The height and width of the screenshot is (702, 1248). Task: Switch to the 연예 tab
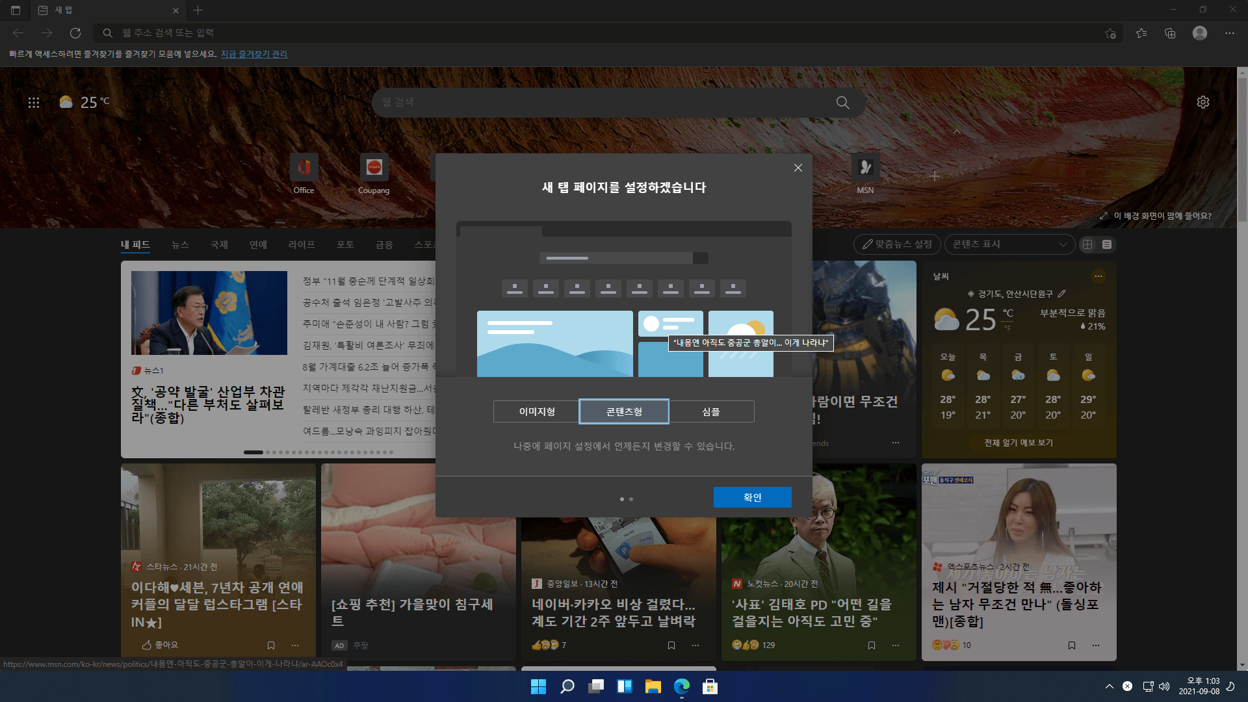[x=258, y=244]
